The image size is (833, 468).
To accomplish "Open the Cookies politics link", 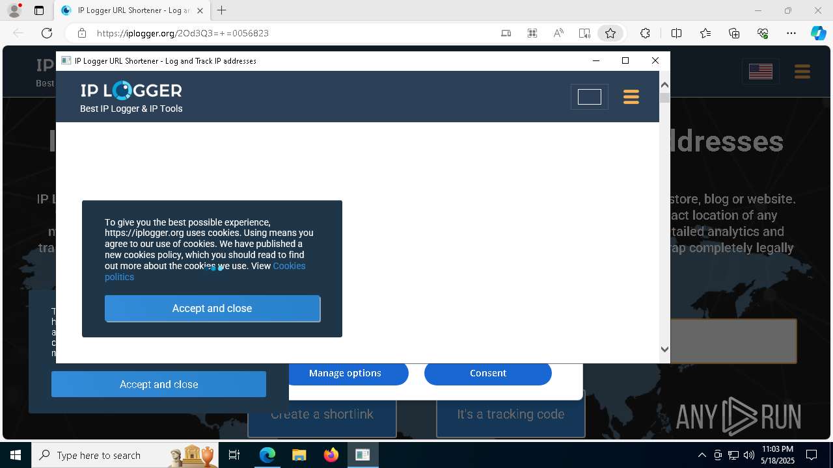I will click(x=205, y=271).
